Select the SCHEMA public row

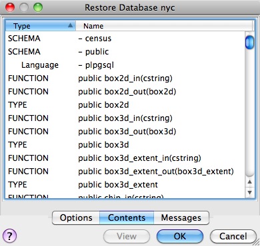point(125,52)
